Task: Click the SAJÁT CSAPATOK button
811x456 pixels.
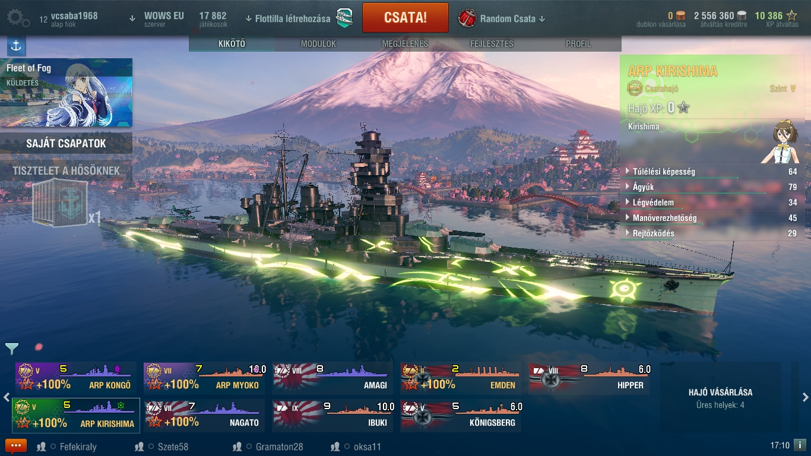Action: click(66, 143)
